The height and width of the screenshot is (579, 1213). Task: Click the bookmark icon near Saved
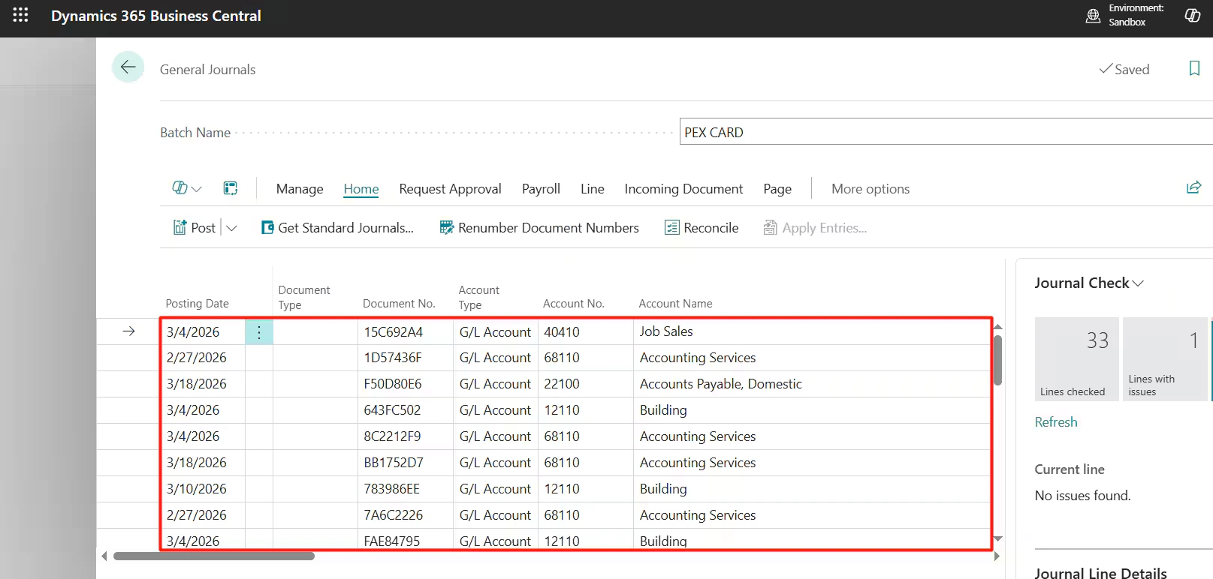[1194, 69]
